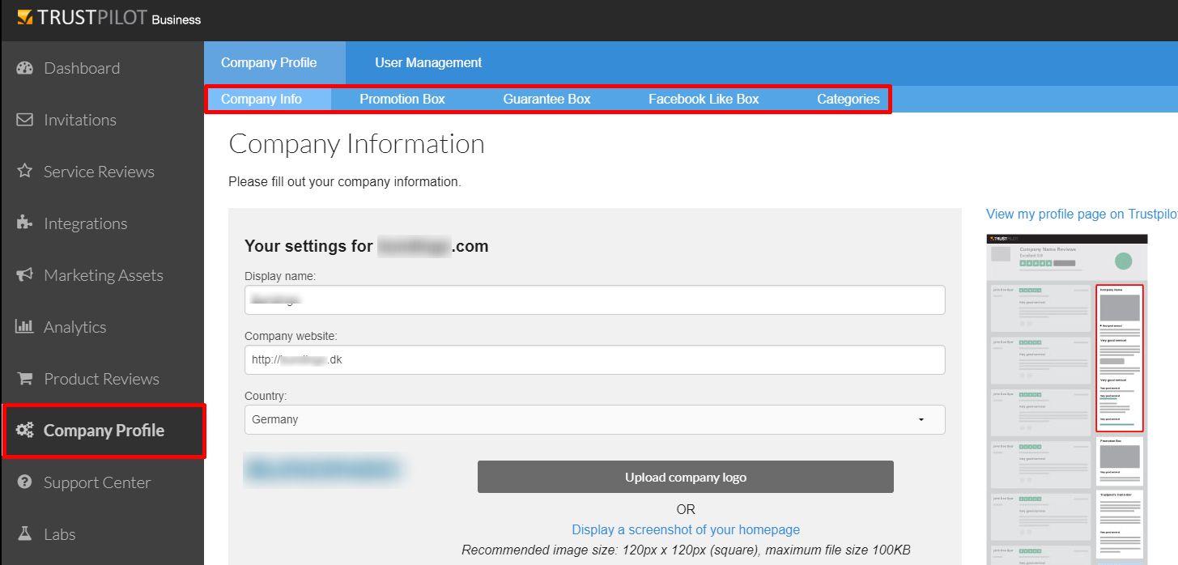Click the Dashboard gauge icon
The image size is (1178, 565).
[25, 68]
